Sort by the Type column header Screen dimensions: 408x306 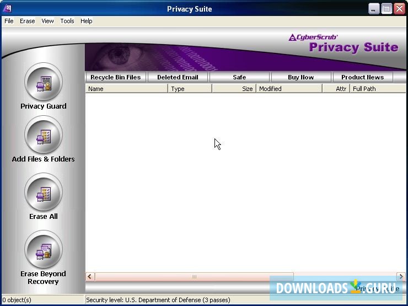(190, 89)
